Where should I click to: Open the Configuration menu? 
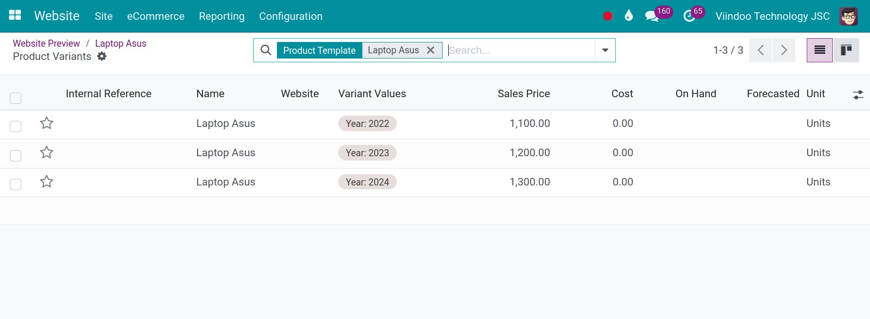tap(291, 16)
